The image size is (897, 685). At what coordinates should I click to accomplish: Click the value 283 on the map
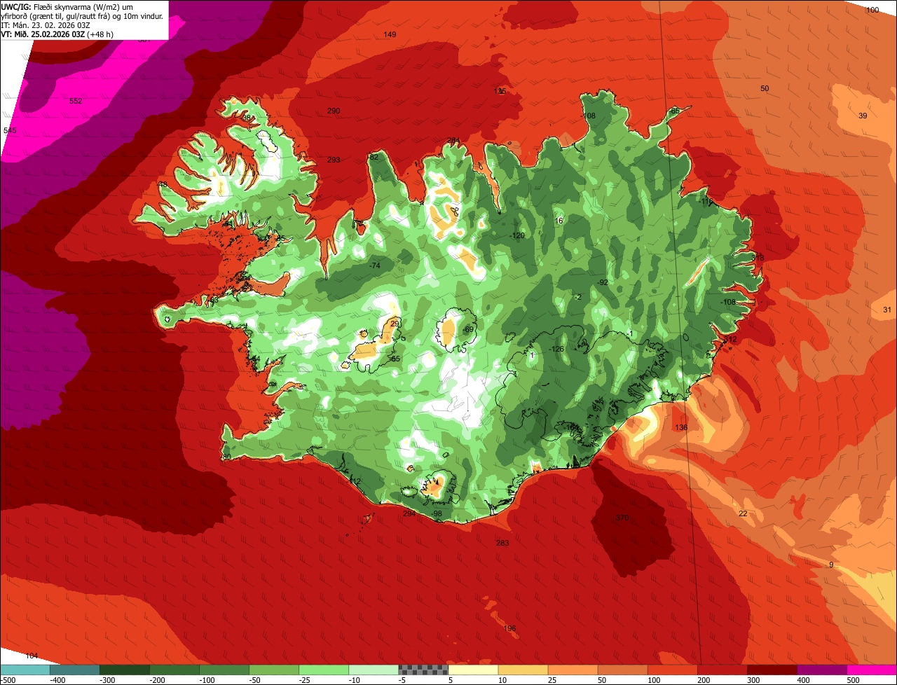(x=502, y=543)
